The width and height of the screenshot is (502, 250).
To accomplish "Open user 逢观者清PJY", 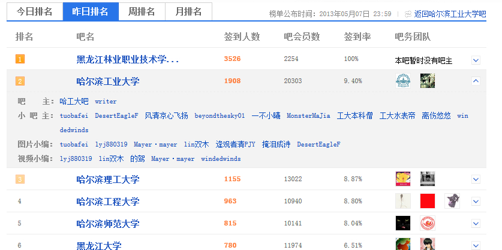I will tap(235, 145).
